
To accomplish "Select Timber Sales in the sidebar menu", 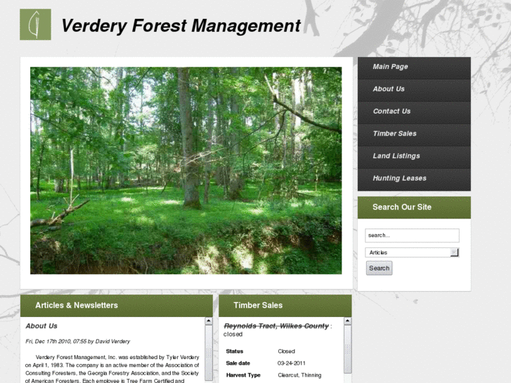I will pyautogui.click(x=414, y=135).
